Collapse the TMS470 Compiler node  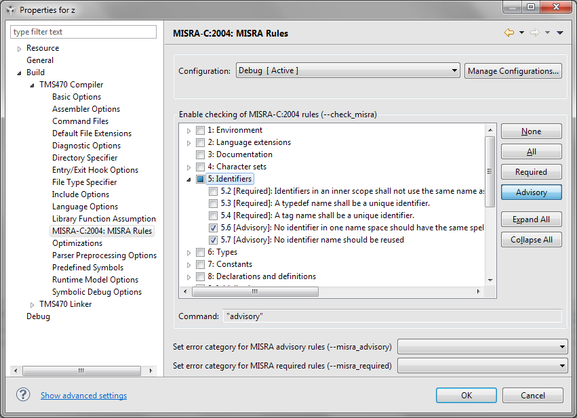(32, 85)
